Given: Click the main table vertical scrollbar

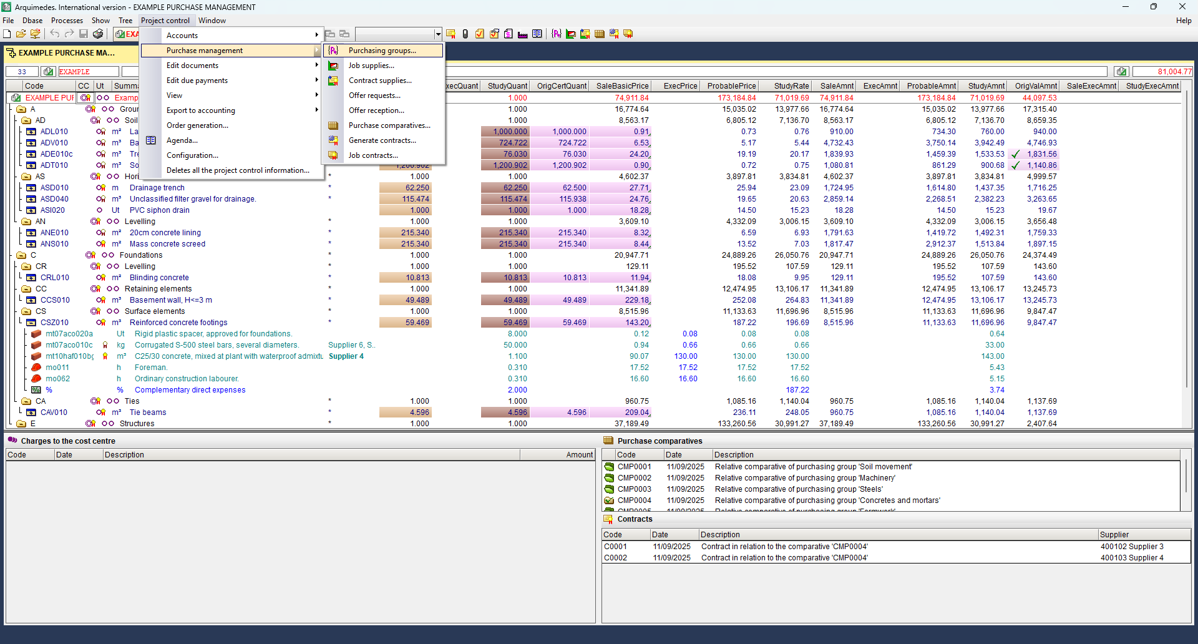Looking at the screenshot, I should [x=1186, y=250].
